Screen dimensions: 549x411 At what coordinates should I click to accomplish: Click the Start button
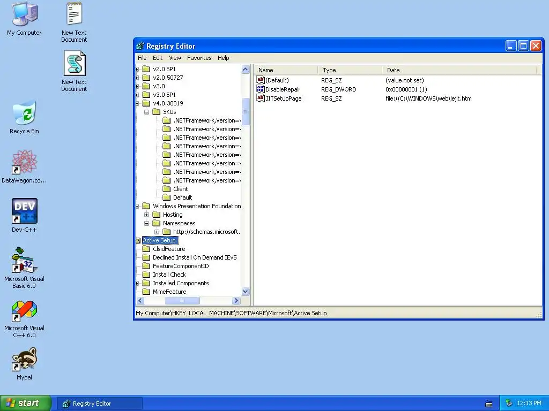[26, 403]
